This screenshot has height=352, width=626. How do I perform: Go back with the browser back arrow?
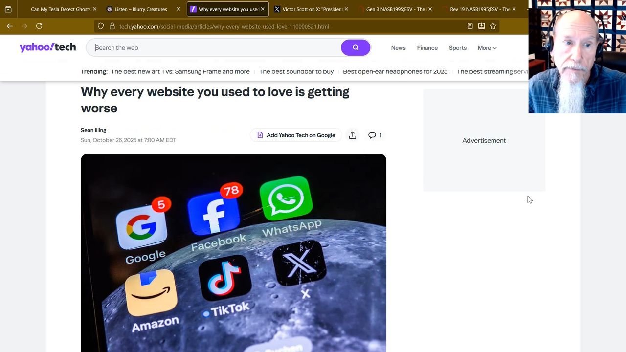(x=10, y=26)
